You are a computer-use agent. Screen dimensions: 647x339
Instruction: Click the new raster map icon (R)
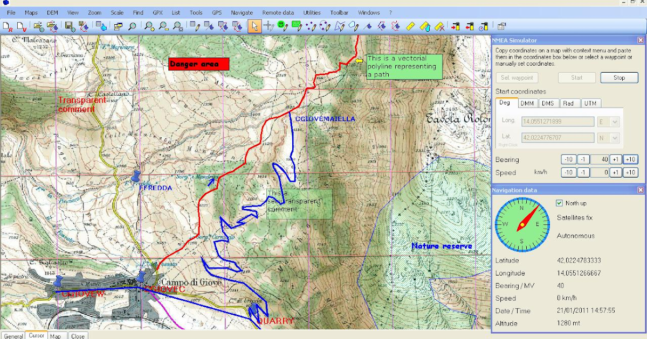click(x=8, y=25)
